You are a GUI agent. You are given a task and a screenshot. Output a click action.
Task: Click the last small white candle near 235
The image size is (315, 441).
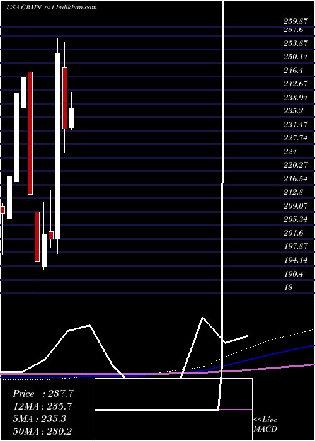pos(72,118)
